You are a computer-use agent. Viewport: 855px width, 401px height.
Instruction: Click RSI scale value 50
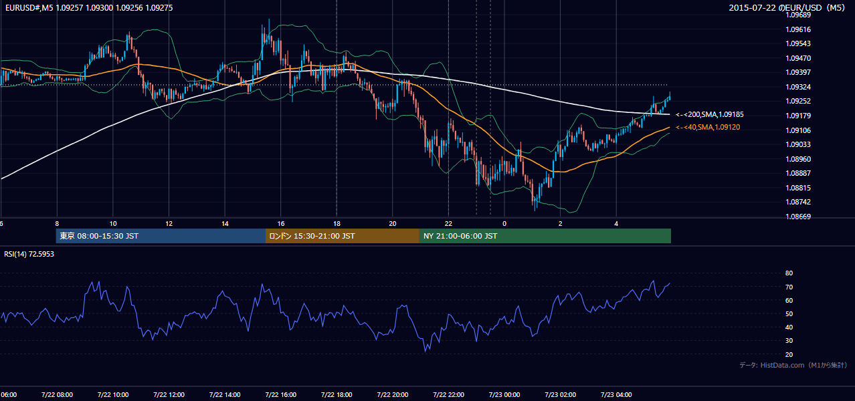click(x=789, y=313)
